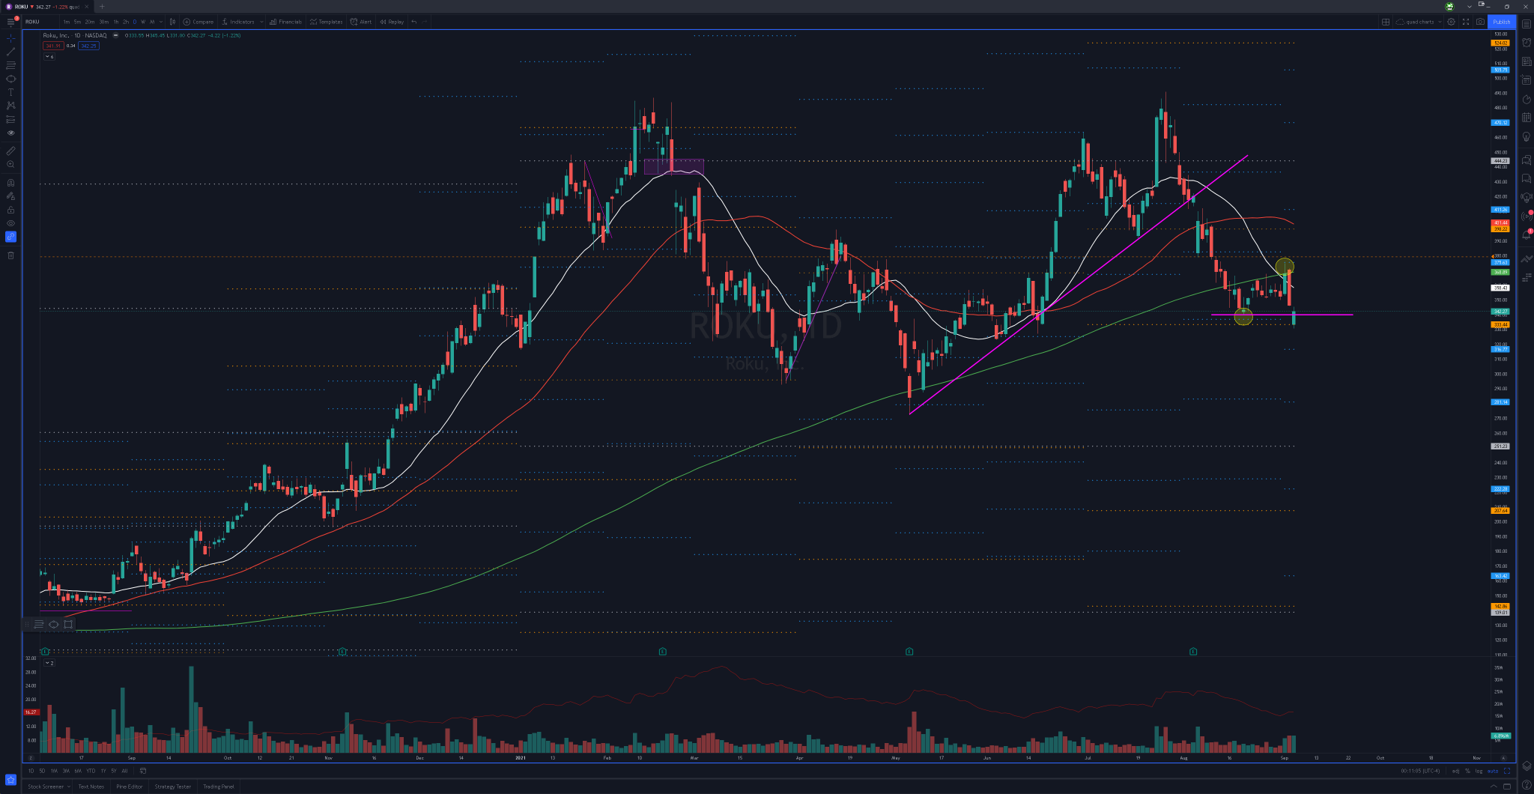Viewport: 1534px width, 794px height.
Task: Select the 3M date range
Action: point(66,771)
